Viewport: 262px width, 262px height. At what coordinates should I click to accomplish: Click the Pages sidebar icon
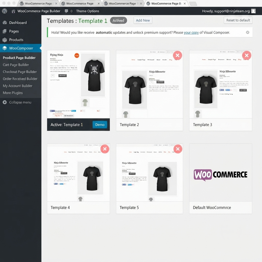pyautogui.click(x=5, y=31)
